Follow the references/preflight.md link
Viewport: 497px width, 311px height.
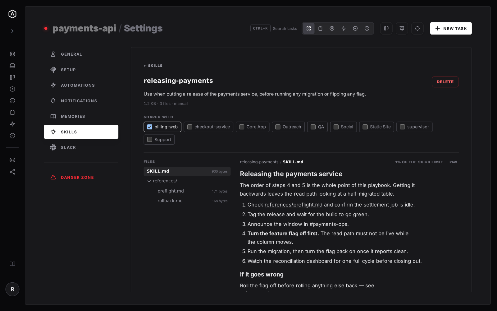pos(294,205)
